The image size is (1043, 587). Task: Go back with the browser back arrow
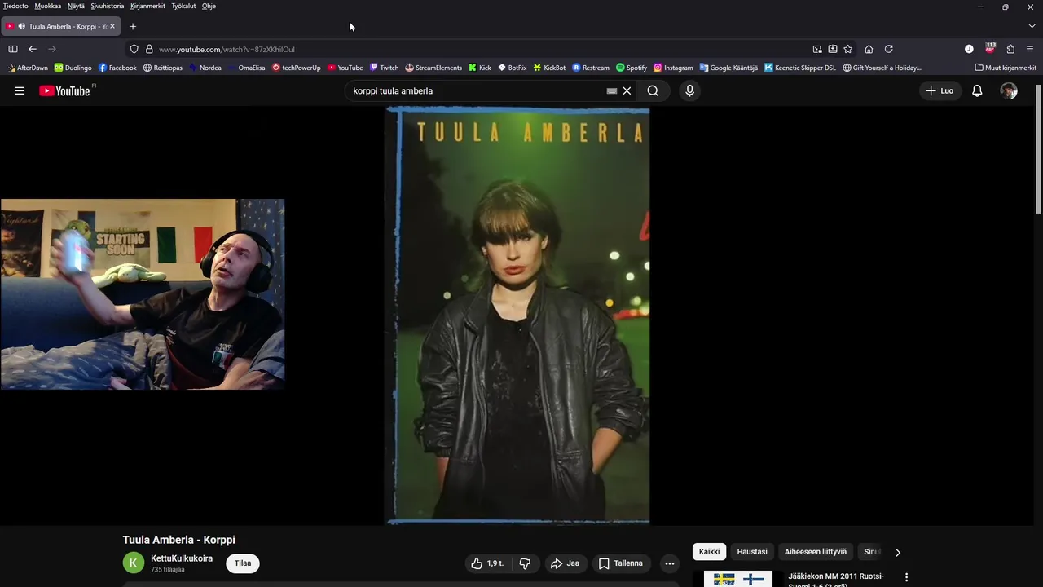[33, 49]
